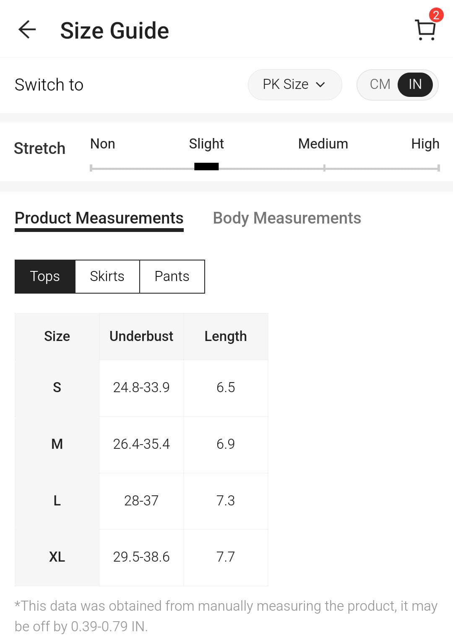Screen dimensions: 453x643
Task: Click the Underbust column header
Action: 141,336
